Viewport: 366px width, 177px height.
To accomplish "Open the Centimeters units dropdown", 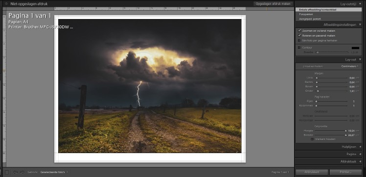I will click(350, 66).
